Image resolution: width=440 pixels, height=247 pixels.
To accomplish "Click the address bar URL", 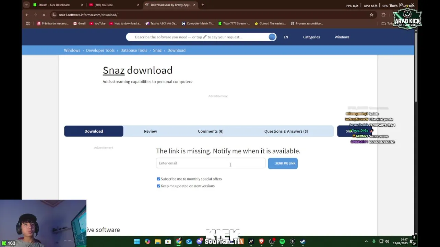I will point(88,15).
